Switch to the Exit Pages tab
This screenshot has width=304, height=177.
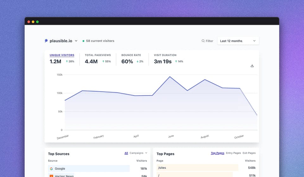pos(249,153)
